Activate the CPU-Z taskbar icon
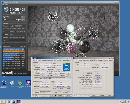The image size is (130, 104). [x=19, y=102]
